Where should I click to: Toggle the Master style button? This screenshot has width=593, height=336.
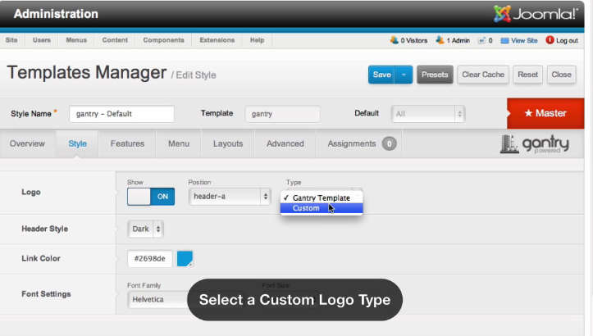[545, 113]
